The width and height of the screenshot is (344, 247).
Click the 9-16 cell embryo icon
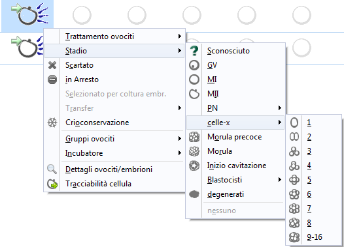point(294,237)
